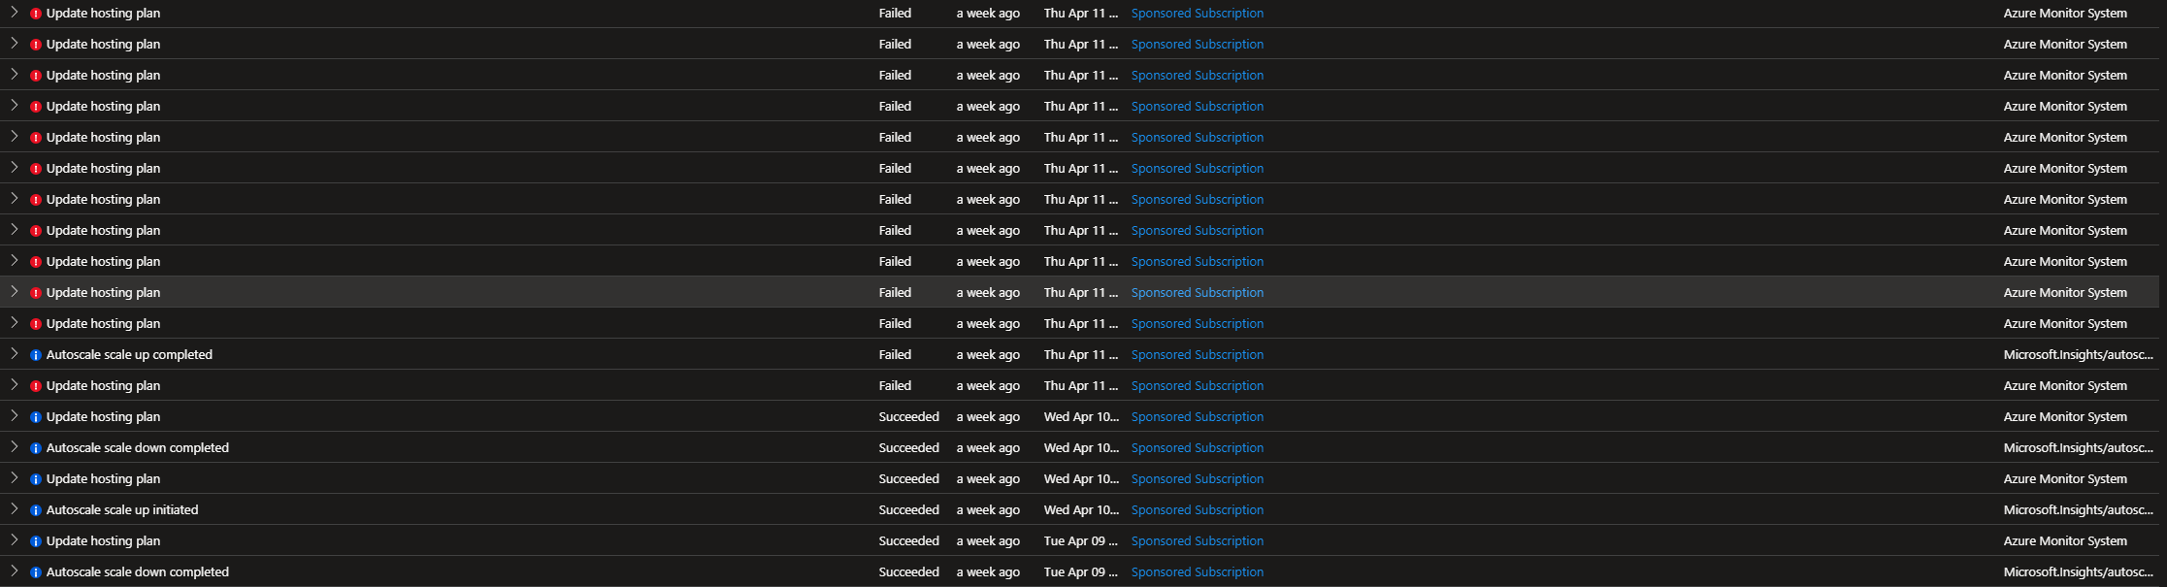
Task: Expand the topmost Update hosting plan row
Action: point(15,13)
